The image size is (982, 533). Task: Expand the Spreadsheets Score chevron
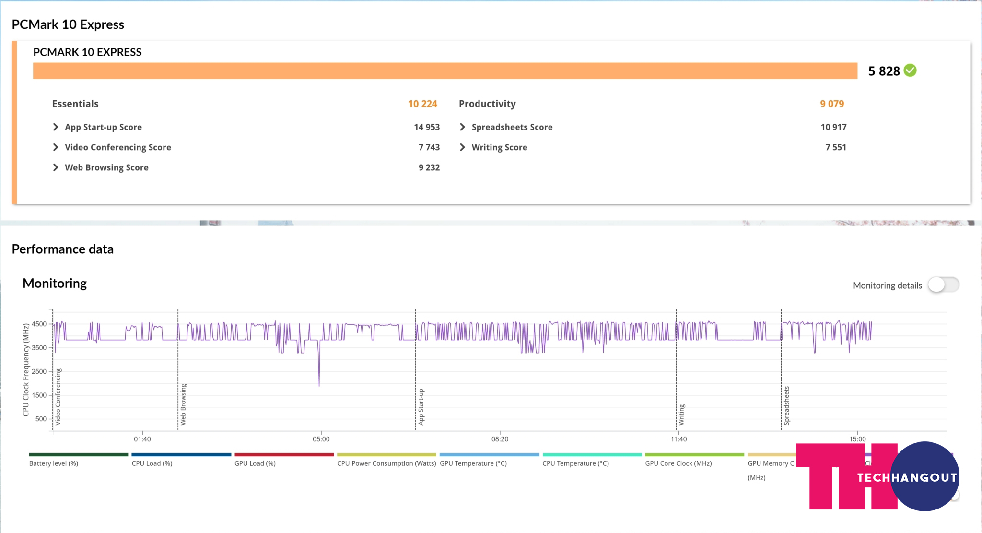[462, 127]
